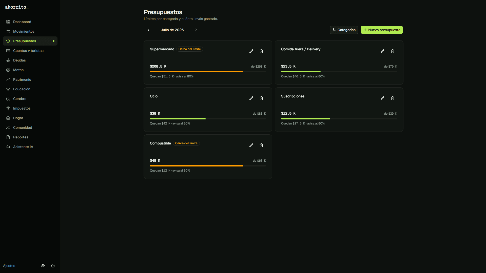The width and height of the screenshot is (486, 273).
Task: Click the Ocio progress bar
Action: click(208, 119)
